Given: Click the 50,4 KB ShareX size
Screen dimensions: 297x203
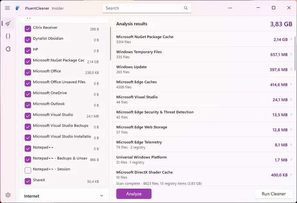Looking at the screenshot, I should click(93, 182).
